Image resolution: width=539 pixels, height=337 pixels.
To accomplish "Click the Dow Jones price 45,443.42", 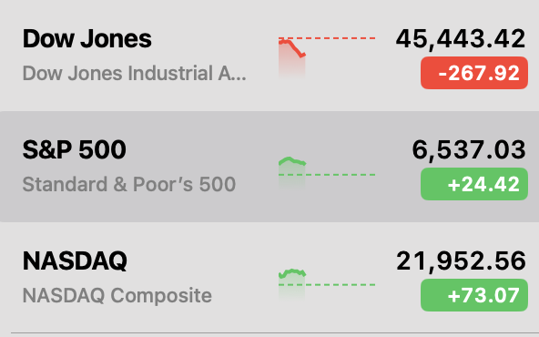I will click(x=461, y=39).
